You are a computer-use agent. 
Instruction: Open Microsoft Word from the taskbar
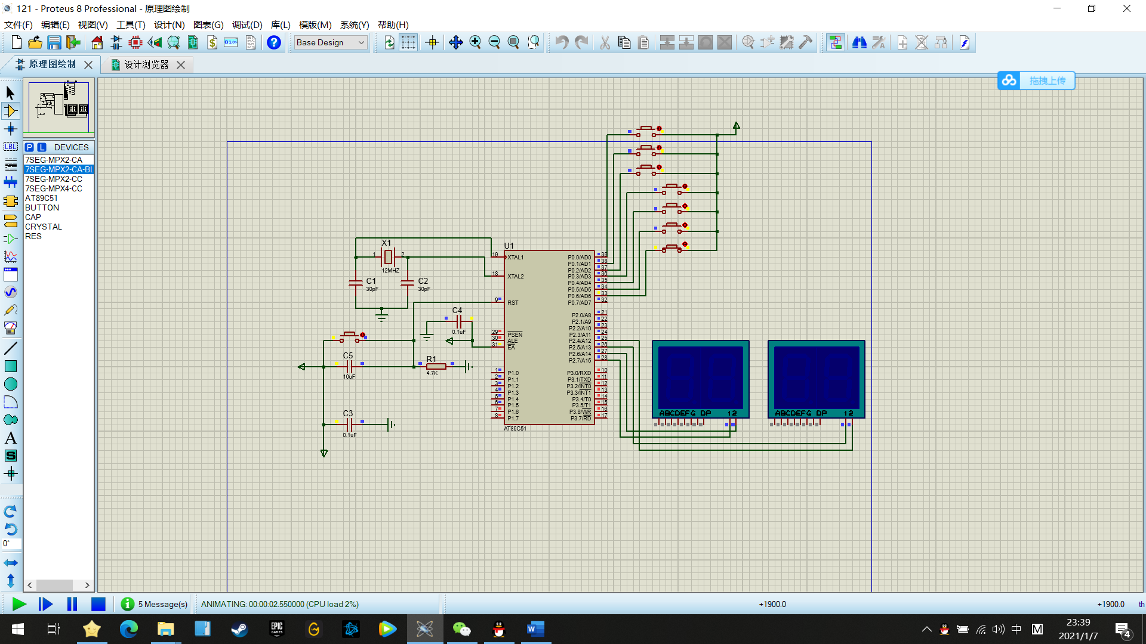pos(535,629)
